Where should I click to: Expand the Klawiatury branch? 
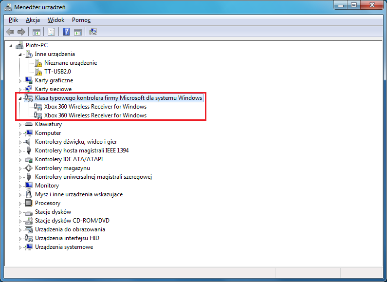[20, 125]
